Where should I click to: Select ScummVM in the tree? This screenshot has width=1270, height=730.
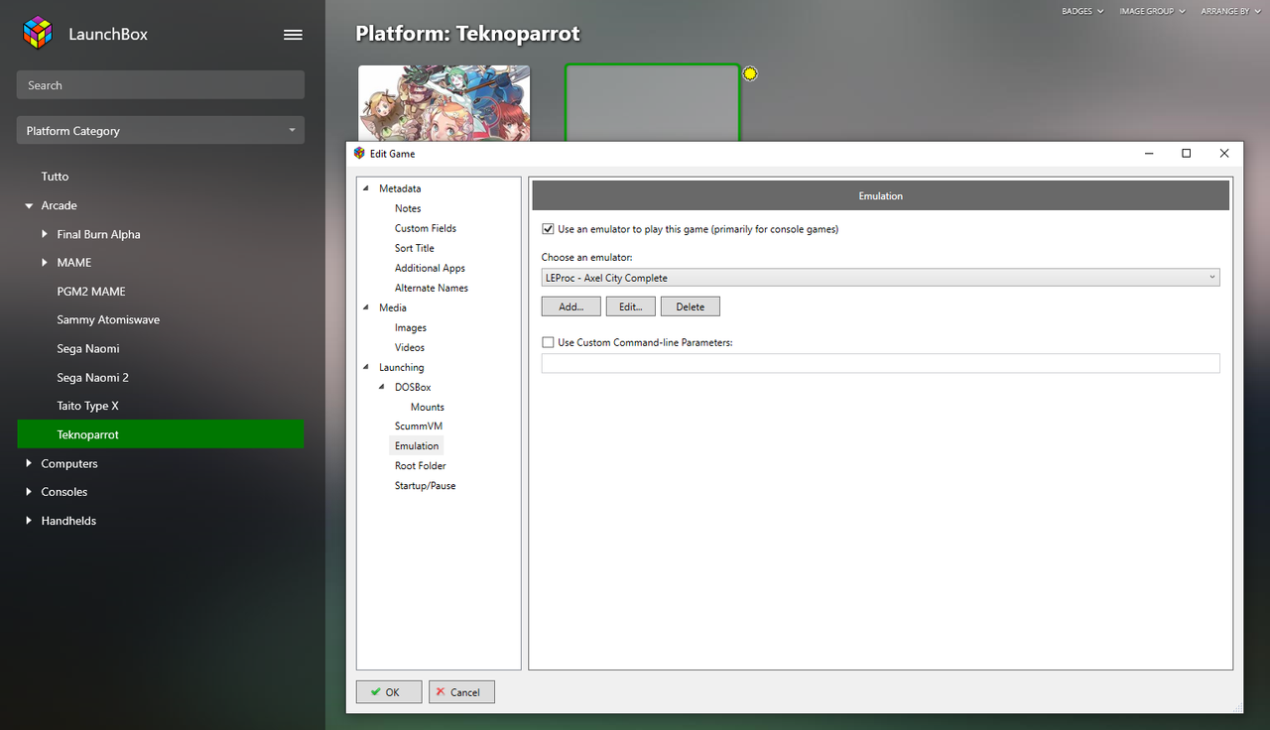point(419,426)
